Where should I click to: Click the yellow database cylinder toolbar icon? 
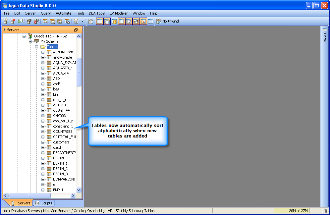[114, 21]
